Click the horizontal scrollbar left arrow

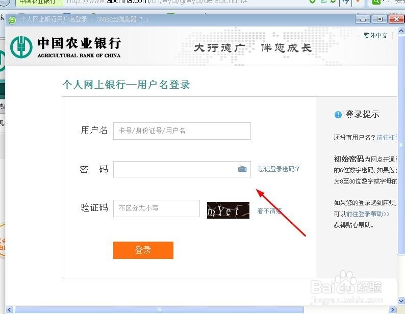coord(10,309)
